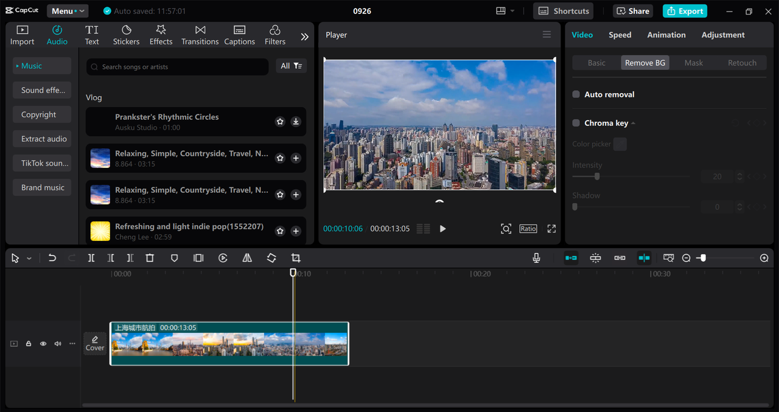Toggle track lock icon

click(29, 344)
